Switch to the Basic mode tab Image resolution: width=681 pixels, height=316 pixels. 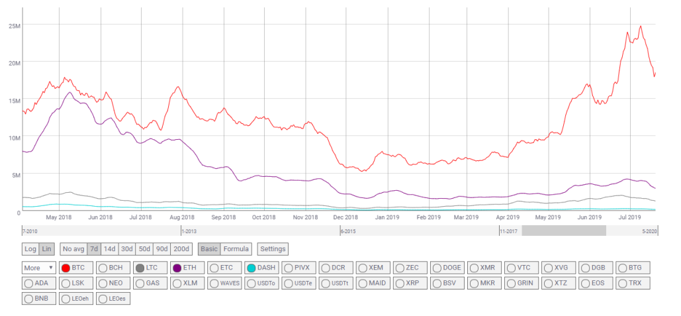coord(209,249)
